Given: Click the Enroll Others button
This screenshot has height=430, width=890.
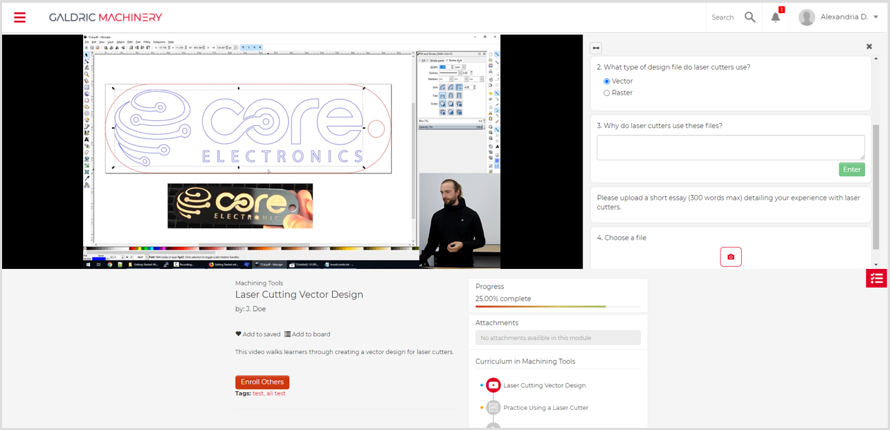Looking at the screenshot, I should click(262, 382).
